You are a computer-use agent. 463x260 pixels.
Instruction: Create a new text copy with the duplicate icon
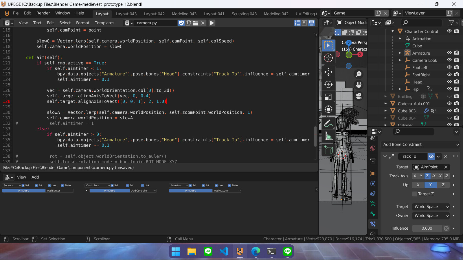tap(188, 23)
